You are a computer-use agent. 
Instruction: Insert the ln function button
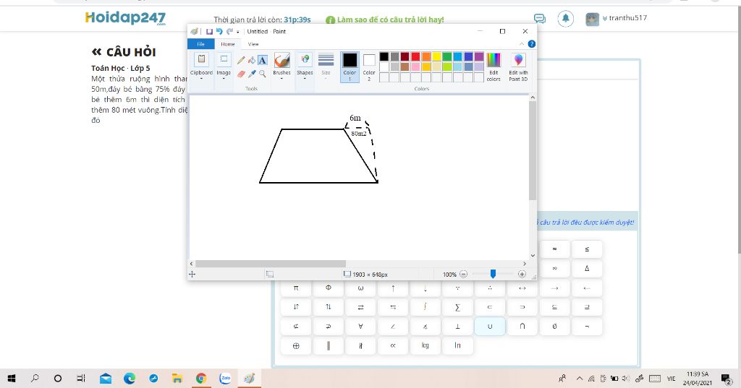click(457, 345)
